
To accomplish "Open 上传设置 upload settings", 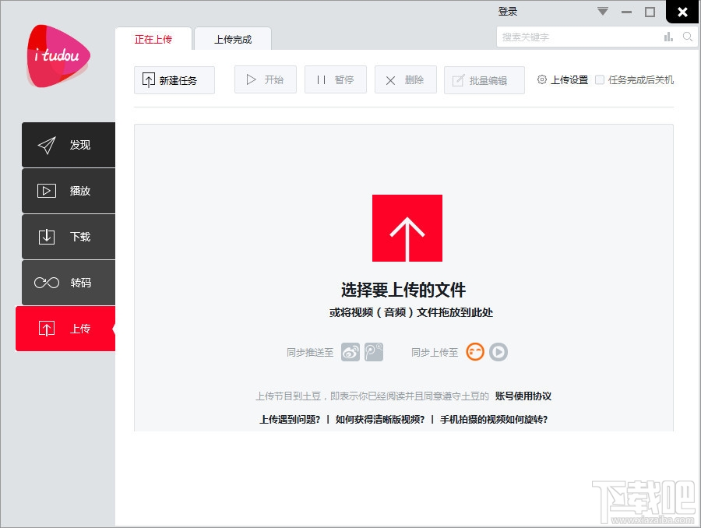I will click(563, 80).
